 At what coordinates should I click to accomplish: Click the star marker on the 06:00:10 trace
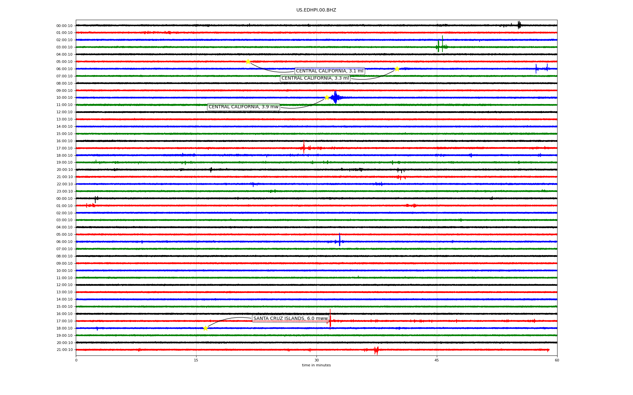tap(397, 69)
